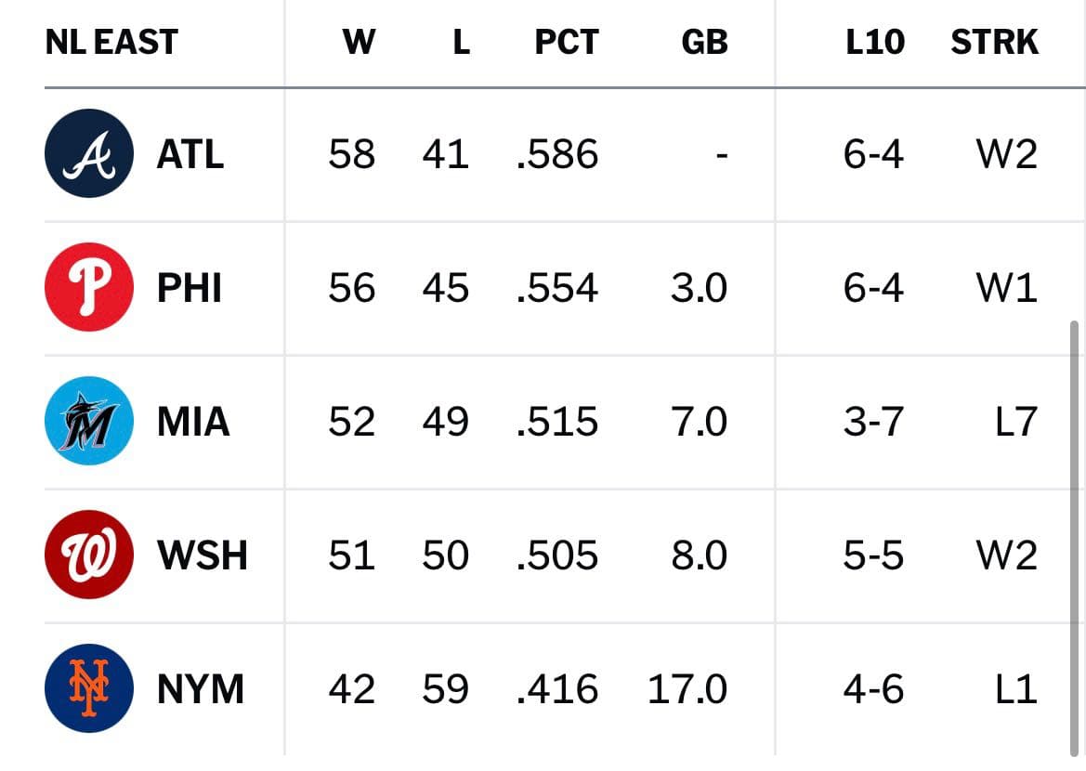Click the Phillies team logo
The image size is (1086, 771).
coord(89,287)
